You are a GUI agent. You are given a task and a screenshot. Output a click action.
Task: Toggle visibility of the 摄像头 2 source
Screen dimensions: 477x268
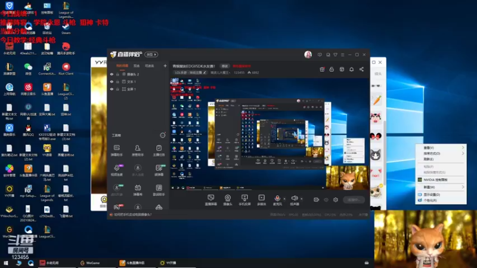[x=111, y=74]
